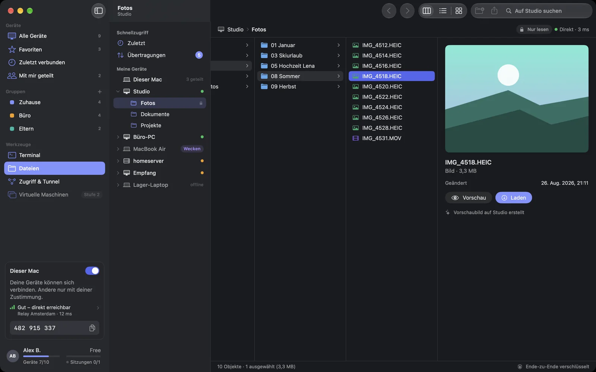Open the 05 Hochzeit Lena folder
The width and height of the screenshot is (596, 372).
click(x=300, y=66)
